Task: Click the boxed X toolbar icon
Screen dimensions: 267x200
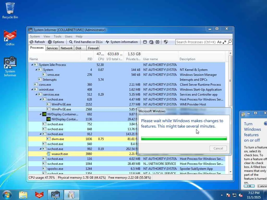Action: point(157,42)
